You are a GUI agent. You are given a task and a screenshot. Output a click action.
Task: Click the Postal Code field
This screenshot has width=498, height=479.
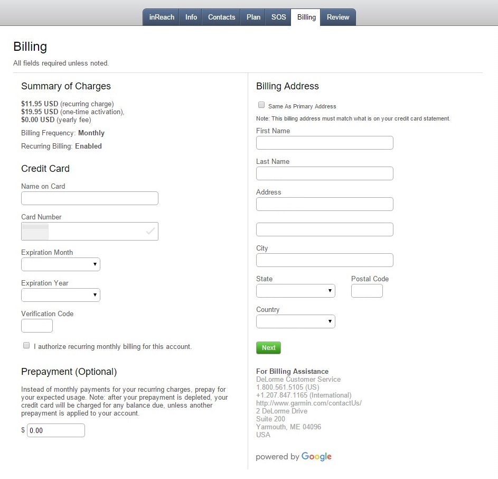click(367, 291)
